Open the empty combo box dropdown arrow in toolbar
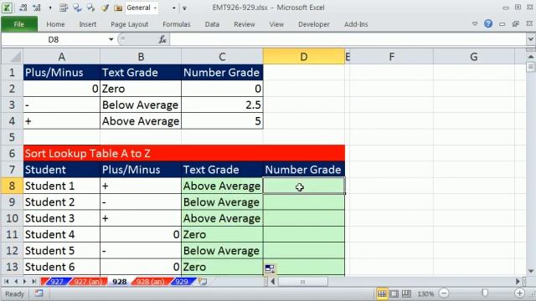The image size is (536, 301). 173,8
